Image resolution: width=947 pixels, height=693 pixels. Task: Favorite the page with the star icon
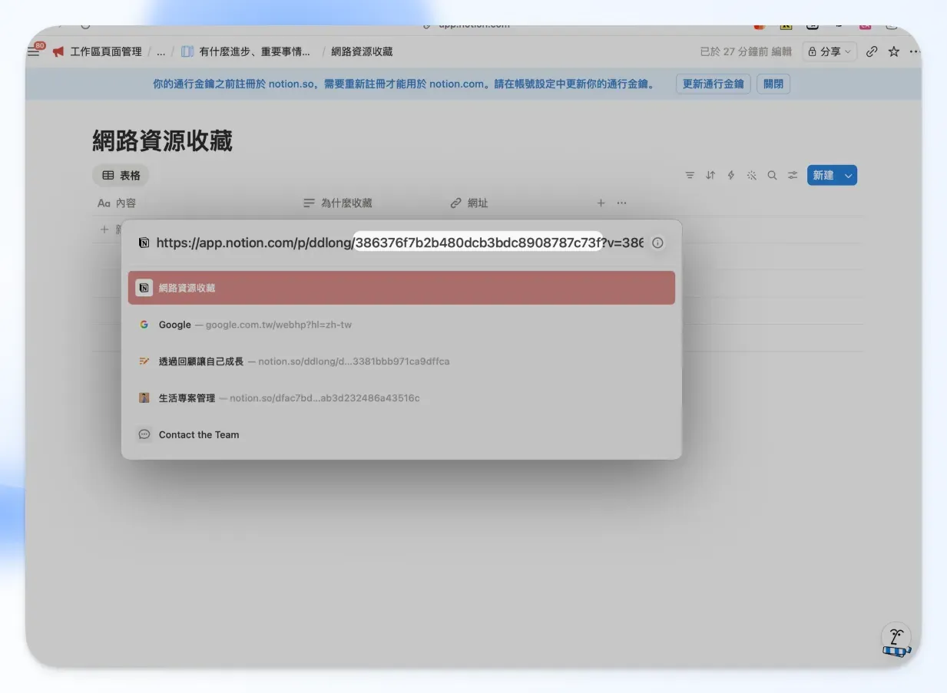(x=893, y=51)
